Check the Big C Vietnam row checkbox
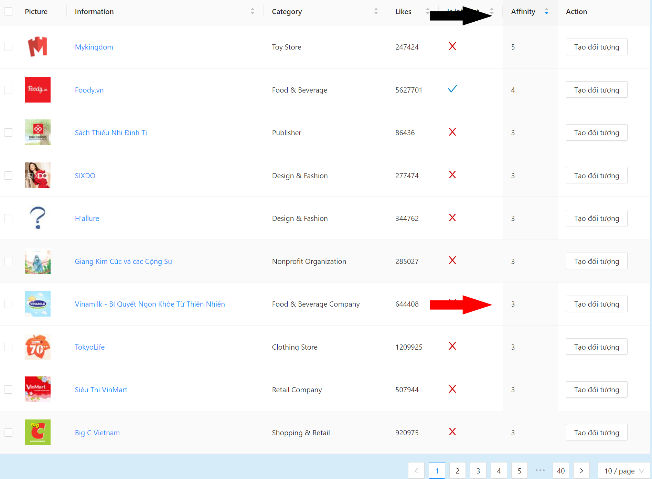 point(8,433)
